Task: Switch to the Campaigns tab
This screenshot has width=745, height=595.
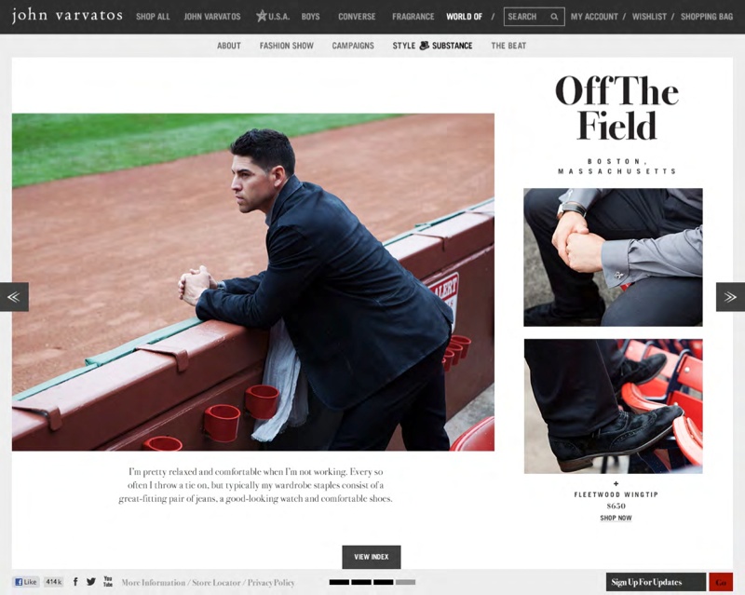Action: 353,46
